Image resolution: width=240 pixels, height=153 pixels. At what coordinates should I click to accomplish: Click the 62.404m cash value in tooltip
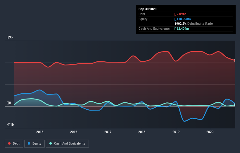point(182,29)
